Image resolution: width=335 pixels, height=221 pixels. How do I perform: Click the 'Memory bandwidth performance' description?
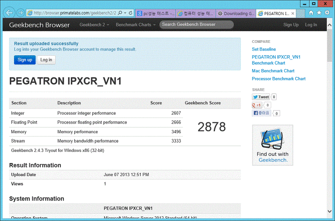pyautogui.click(x=88, y=141)
